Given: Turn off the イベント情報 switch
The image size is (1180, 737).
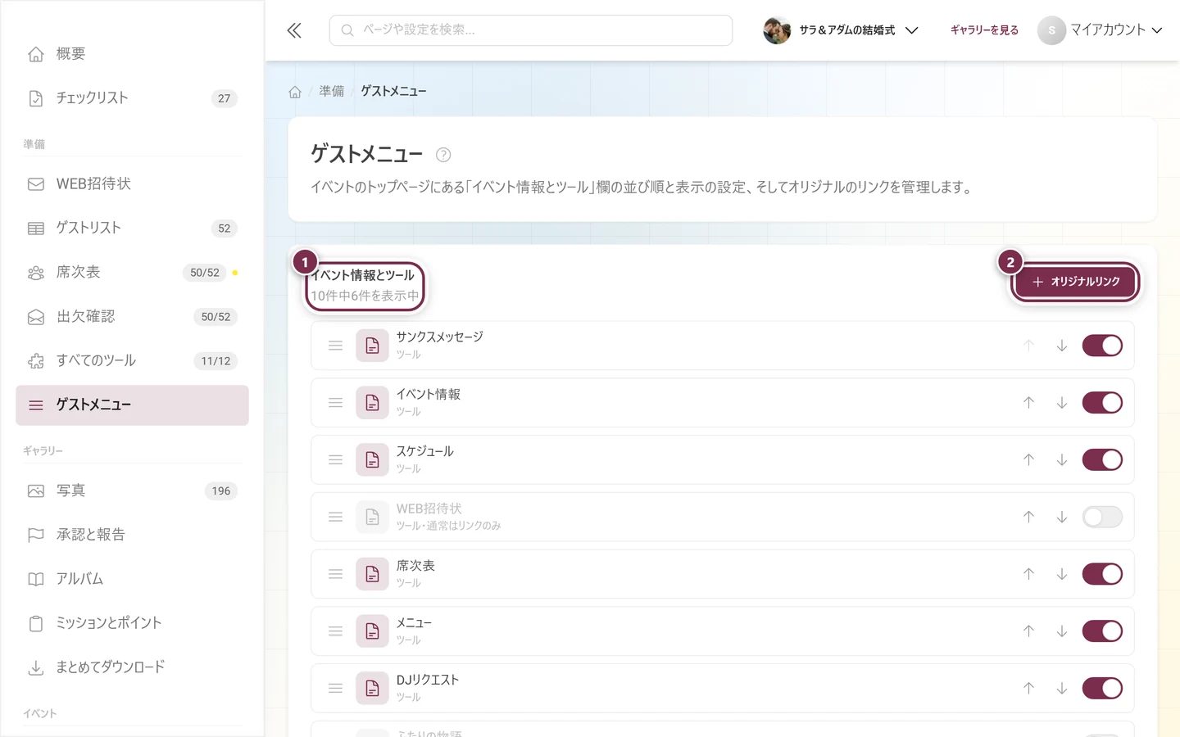Looking at the screenshot, I should pos(1102,403).
